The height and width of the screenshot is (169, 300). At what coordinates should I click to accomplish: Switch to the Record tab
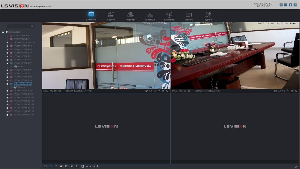tap(111, 16)
